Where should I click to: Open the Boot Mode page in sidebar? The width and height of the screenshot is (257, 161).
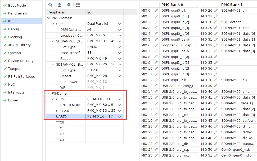pos(17,6)
